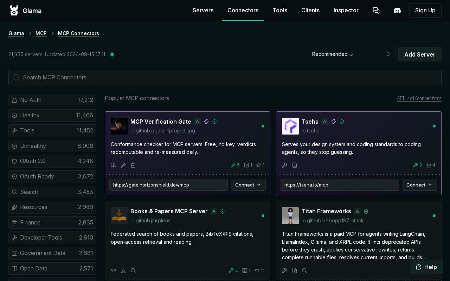The width and height of the screenshot is (450, 281).
Task: Go to MCP breadcrumb link
Action: click(x=41, y=33)
